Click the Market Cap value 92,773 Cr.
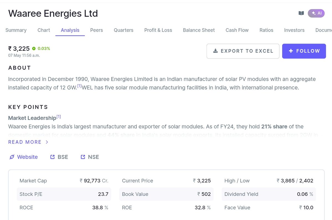Image resolution: width=332 pixels, height=220 pixels. point(94,181)
